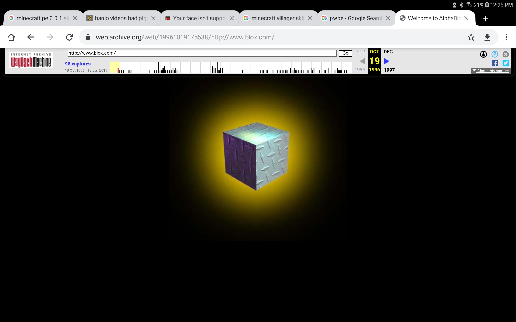Click the Facebook share icon
Viewport: 516px width, 322px height.
point(495,63)
